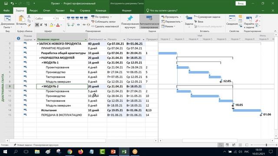Collapse the МОДУЛЬ 1 summary task
Viewport: 278px width, 156px height.
click(43, 62)
